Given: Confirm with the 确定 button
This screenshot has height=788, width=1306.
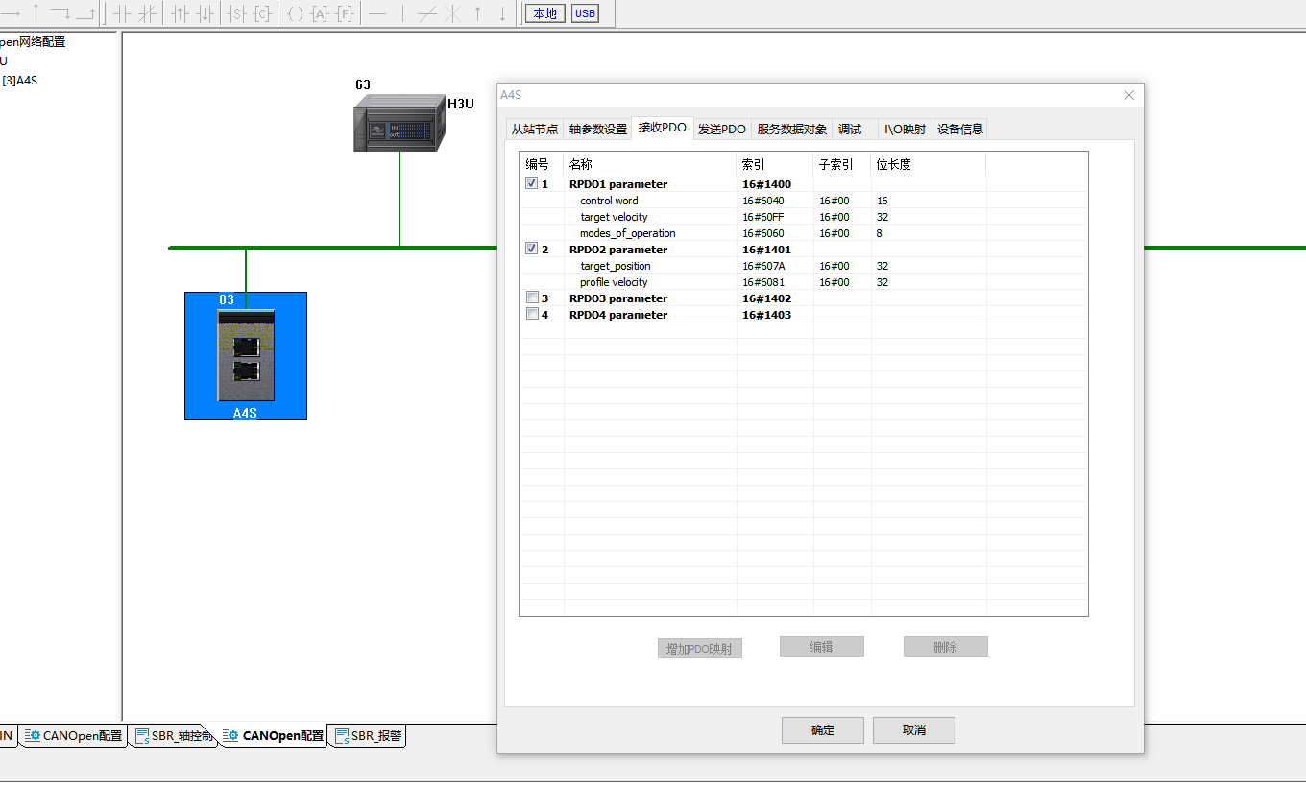Looking at the screenshot, I should click(x=823, y=730).
